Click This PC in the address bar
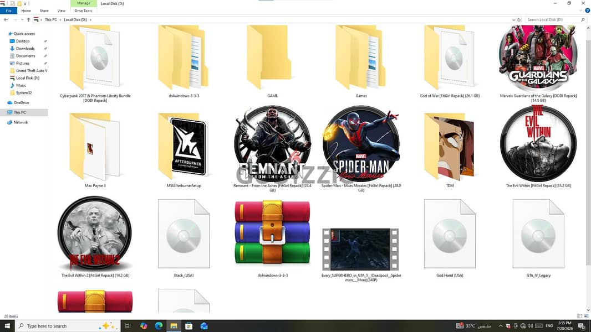 50,19
